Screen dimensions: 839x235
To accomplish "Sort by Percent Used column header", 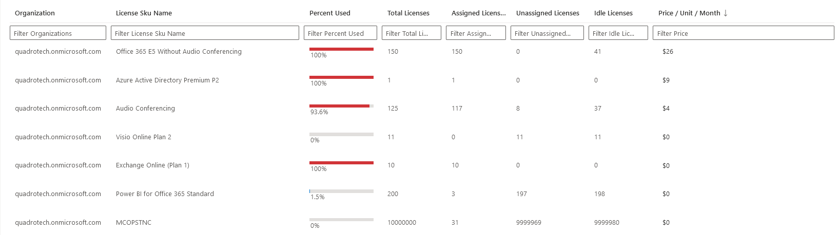I will tap(330, 13).
